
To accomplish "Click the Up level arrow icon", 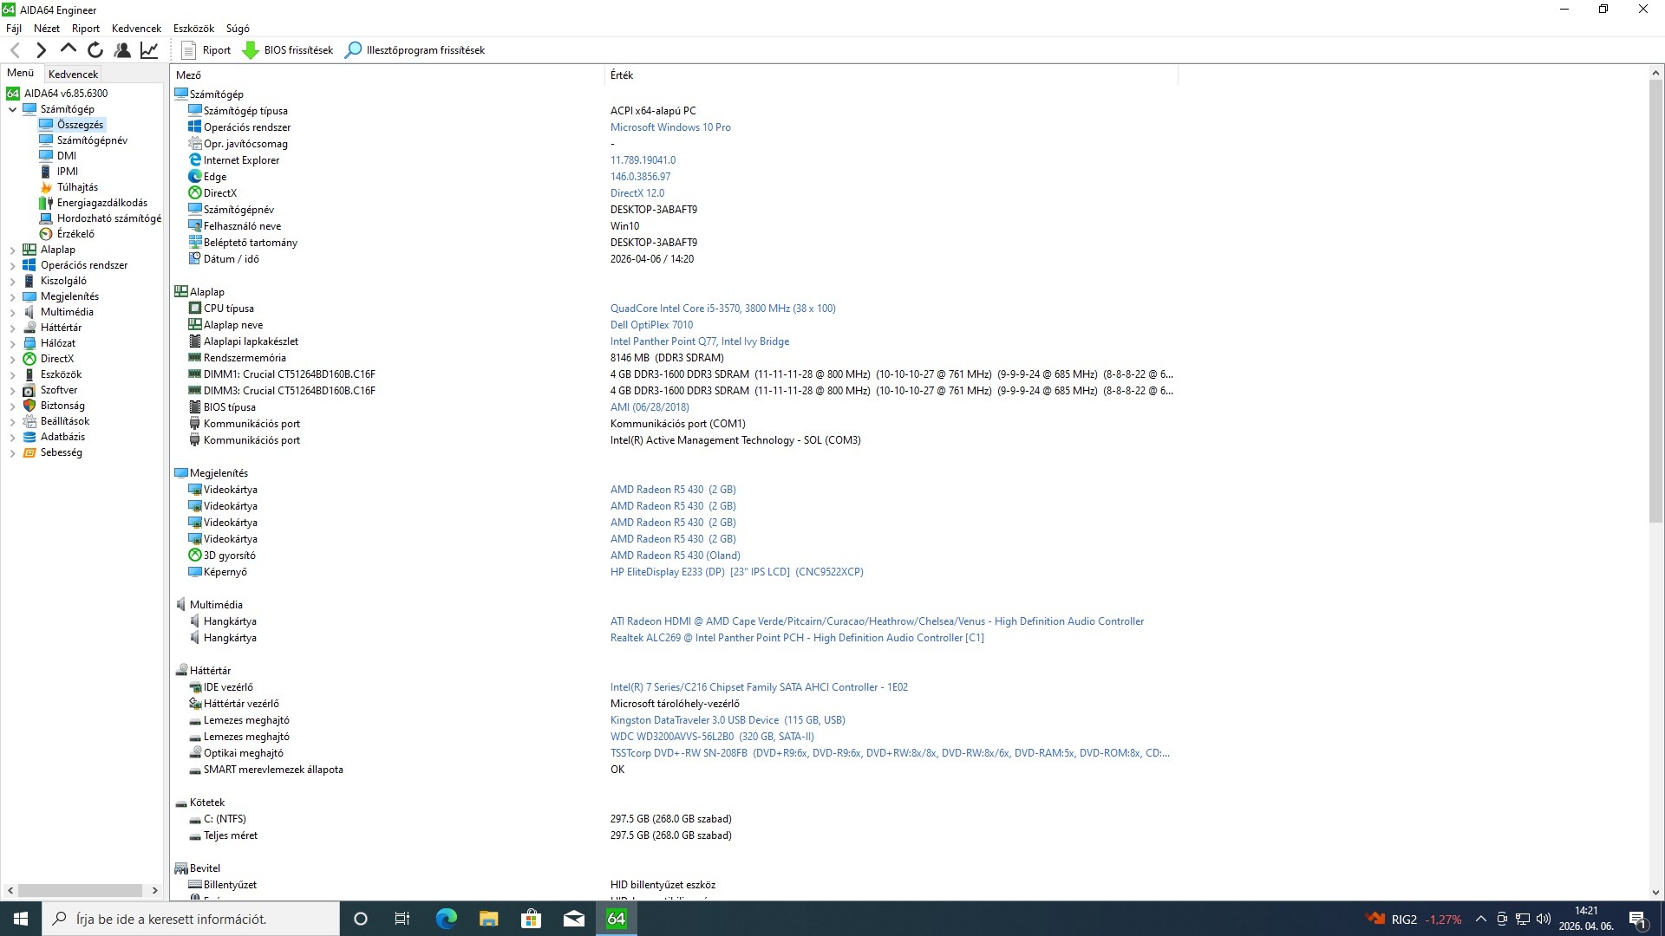I will pyautogui.click(x=69, y=49).
